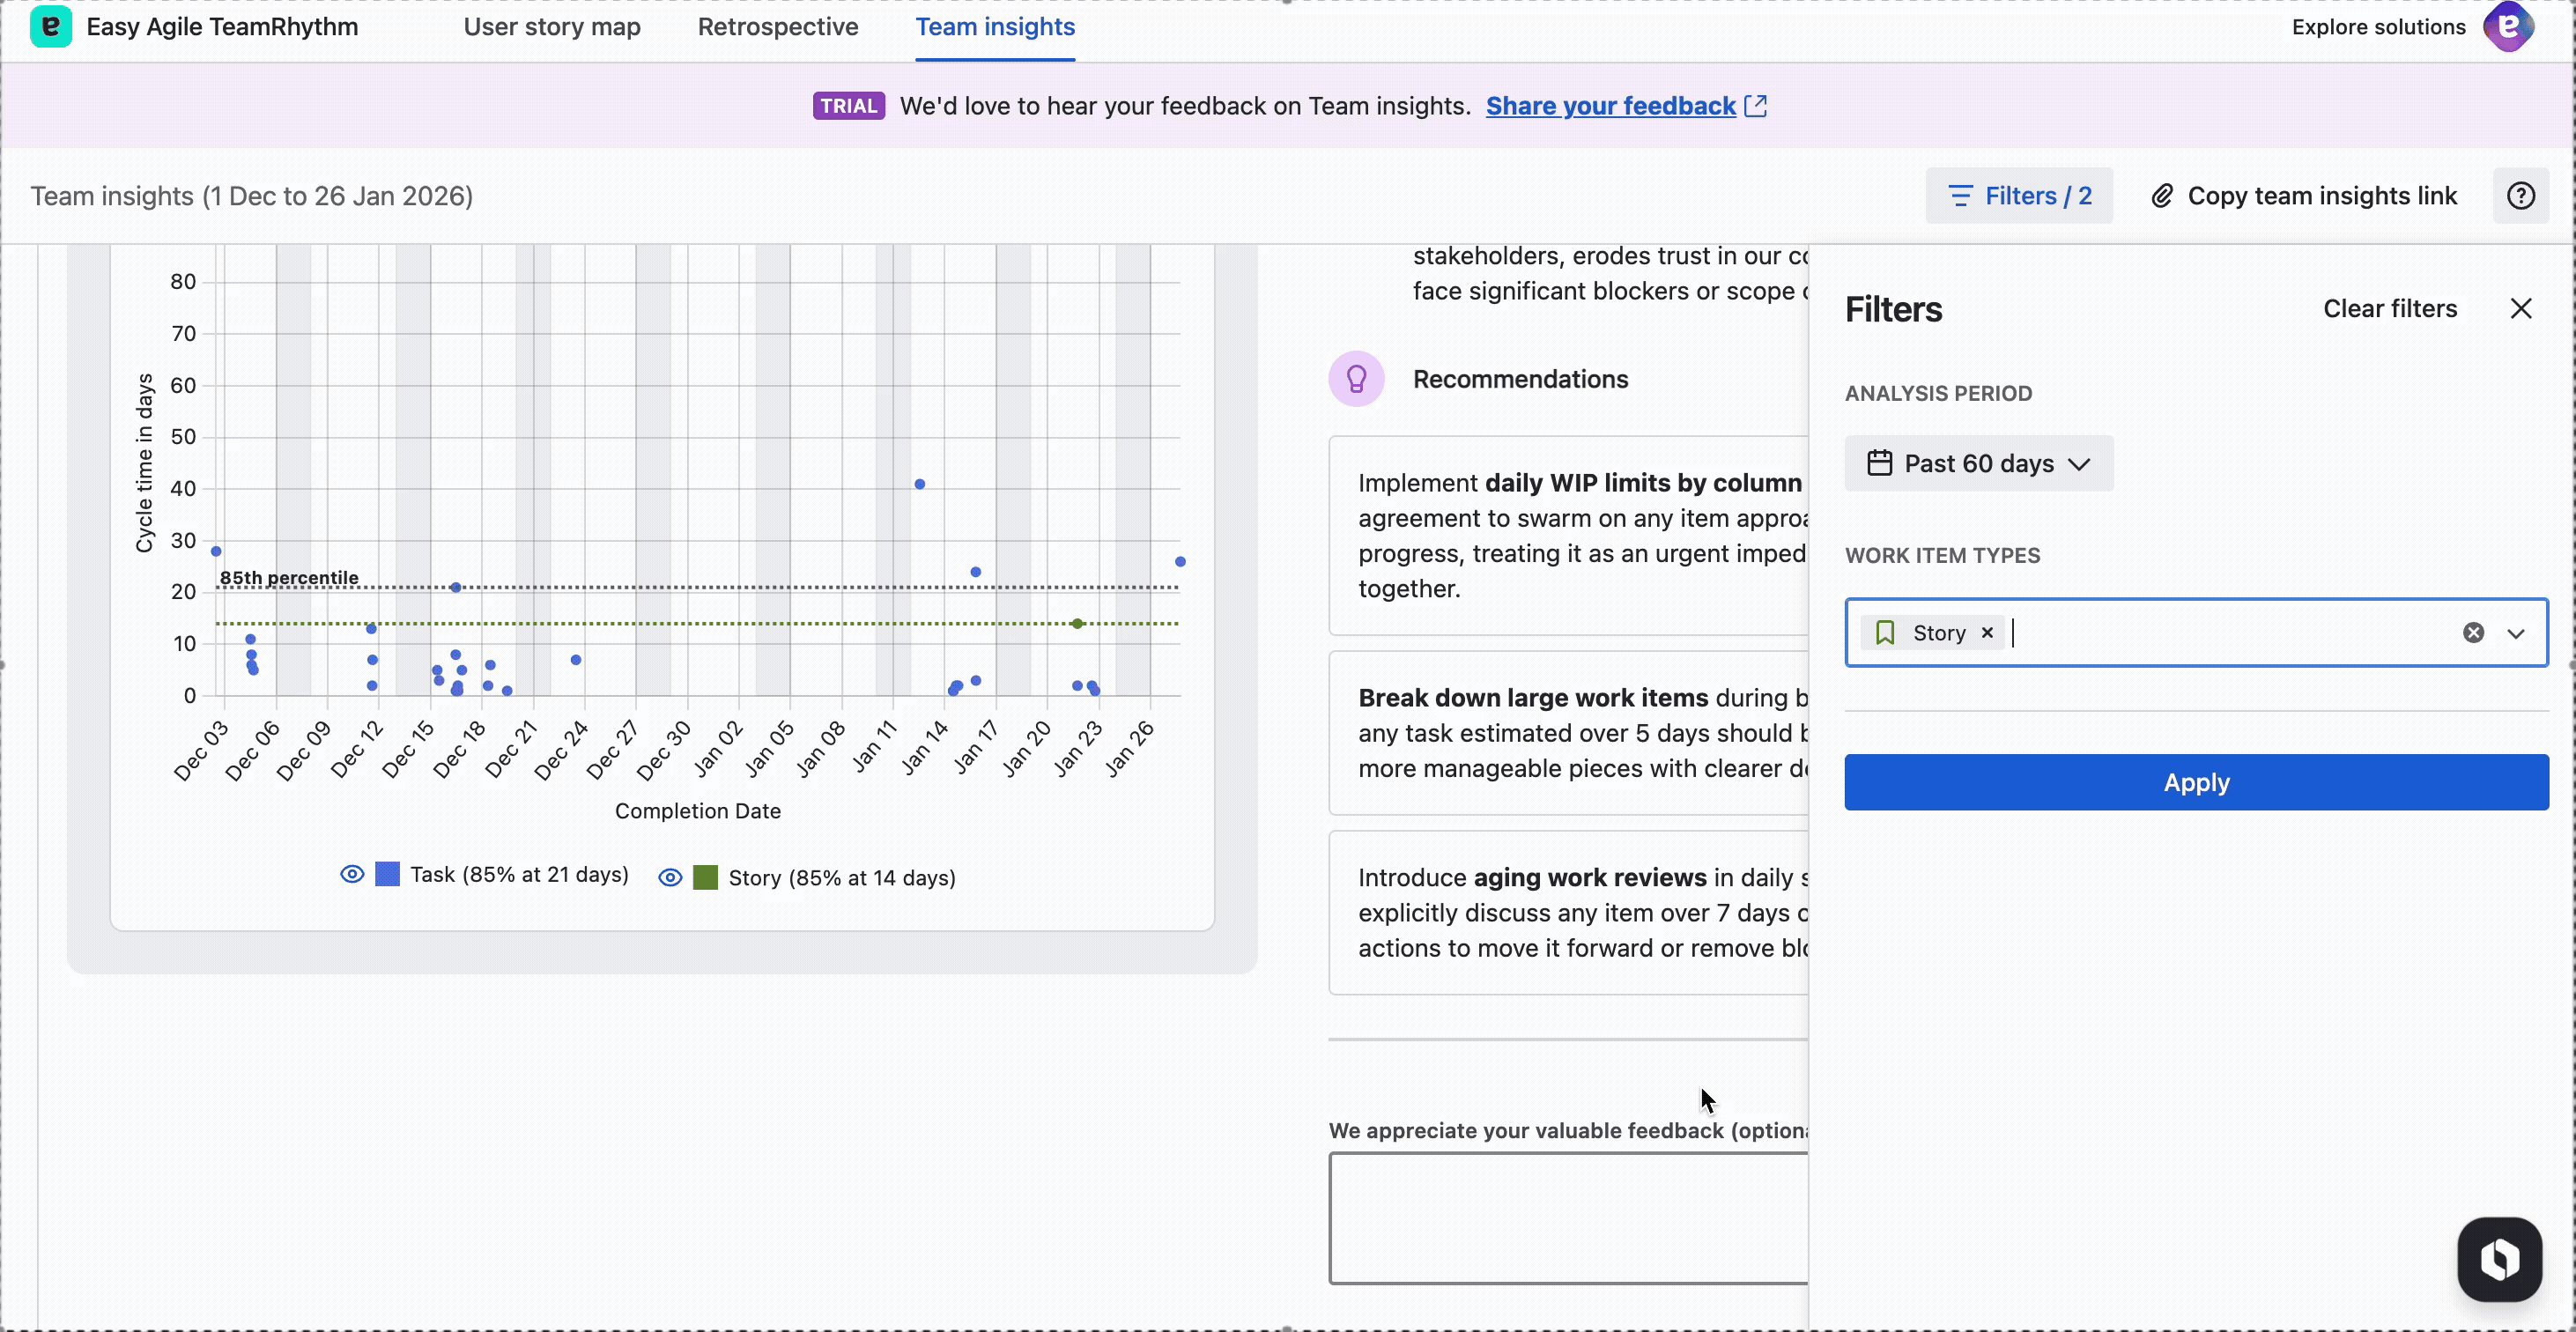Hide the Task series with its eye toggle
The width and height of the screenshot is (2576, 1332).
tap(351, 874)
